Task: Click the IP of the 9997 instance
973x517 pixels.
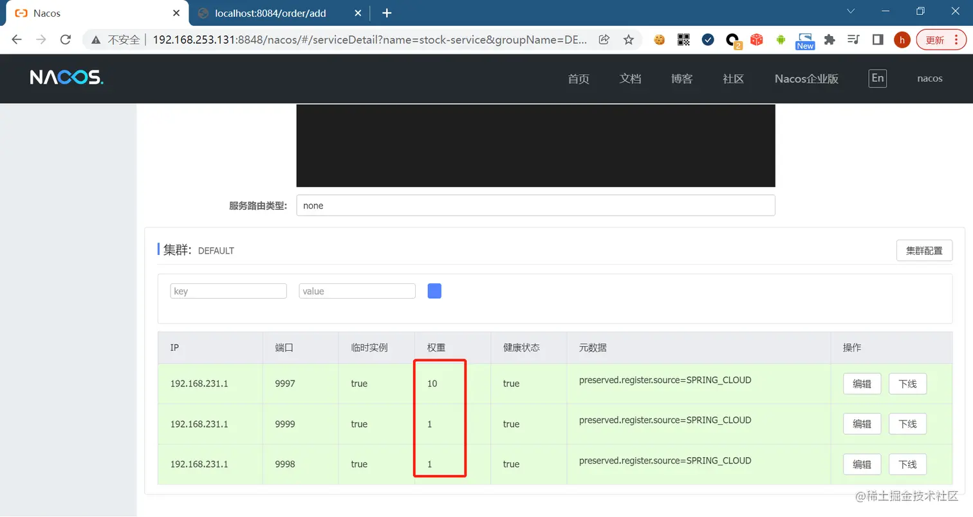Action: click(x=199, y=384)
